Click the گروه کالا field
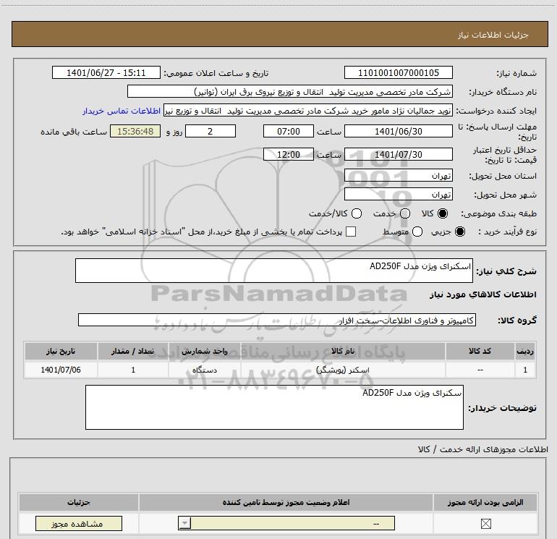This screenshot has width=557, height=539. click(277, 320)
